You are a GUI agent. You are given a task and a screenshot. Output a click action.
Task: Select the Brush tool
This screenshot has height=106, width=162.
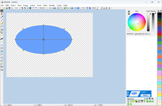[2, 23]
